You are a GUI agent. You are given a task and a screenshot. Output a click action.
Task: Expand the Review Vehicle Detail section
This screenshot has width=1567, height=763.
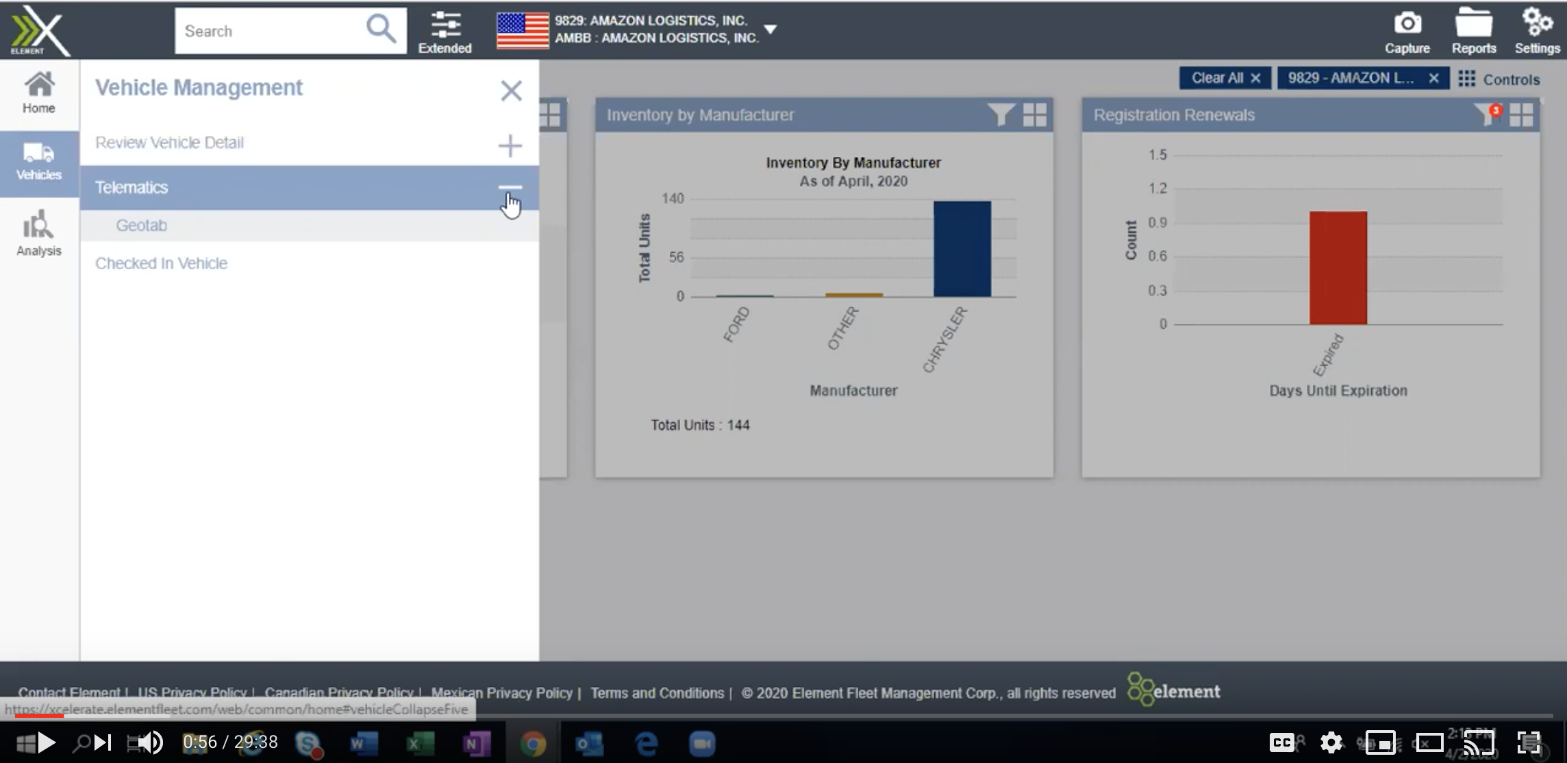pyautogui.click(x=511, y=145)
